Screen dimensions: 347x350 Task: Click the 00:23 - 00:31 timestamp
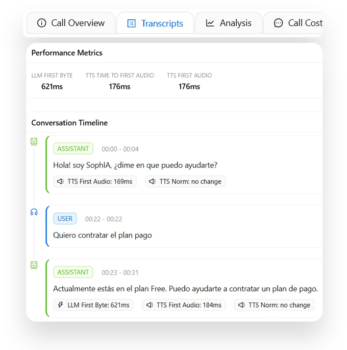[x=120, y=272]
